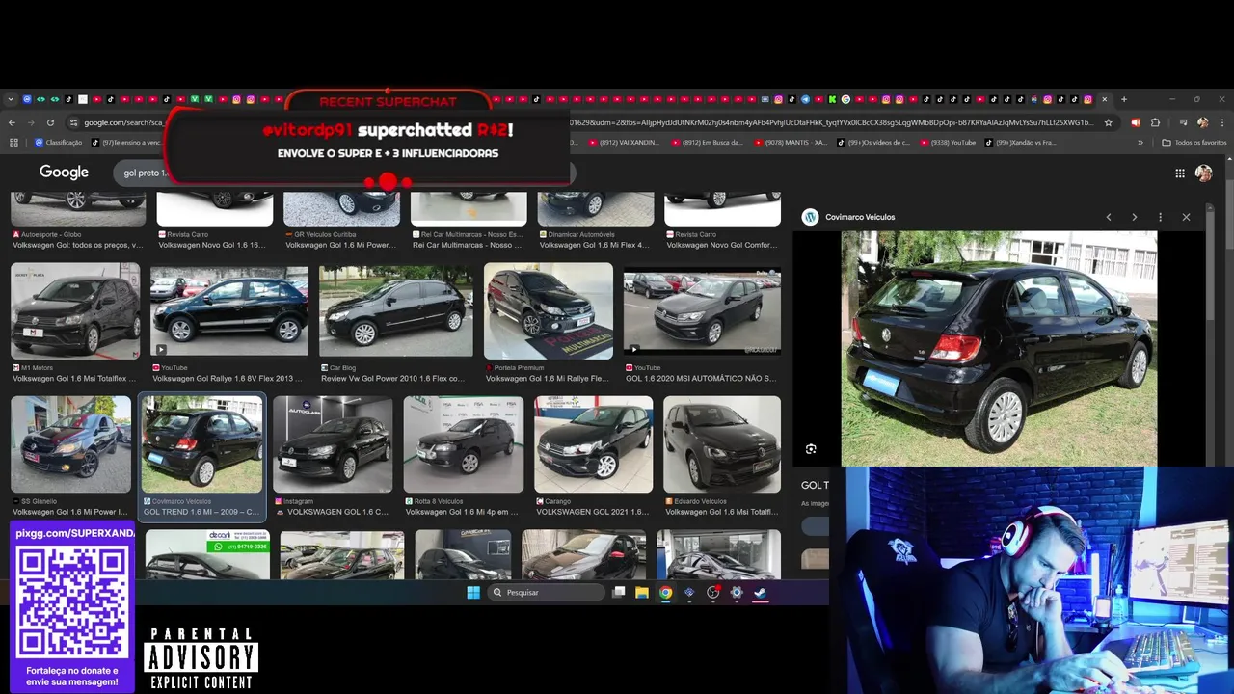Open the '(8912) Em Busca da...' bookmark
1234x694 pixels.
click(x=706, y=143)
